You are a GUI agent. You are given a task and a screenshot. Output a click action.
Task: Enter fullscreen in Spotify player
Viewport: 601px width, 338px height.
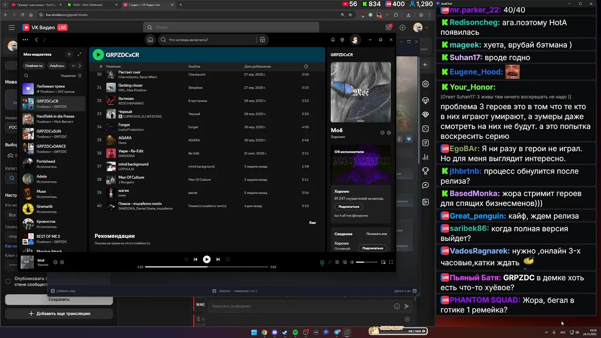click(x=391, y=262)
